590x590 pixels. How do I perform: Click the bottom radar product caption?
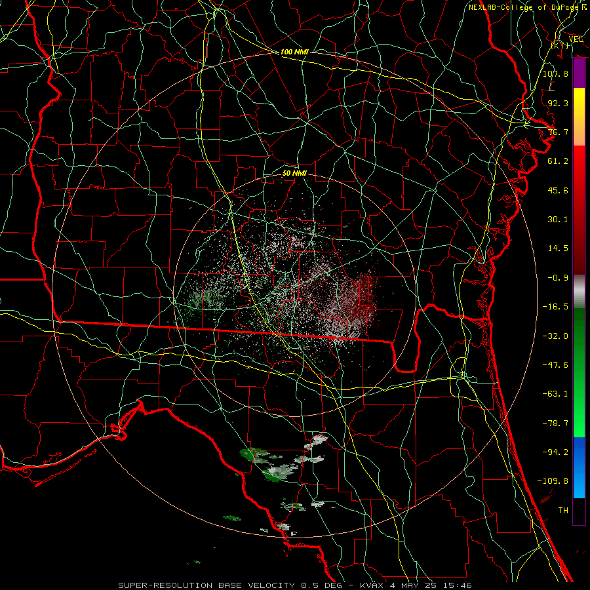point(294,585)
